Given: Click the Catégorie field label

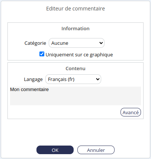Looking at the screenshot, I should point(35,43).
